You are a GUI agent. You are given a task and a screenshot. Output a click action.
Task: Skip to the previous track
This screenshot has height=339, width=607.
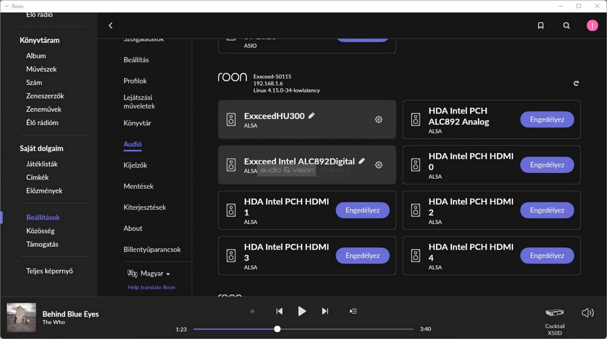279,311
